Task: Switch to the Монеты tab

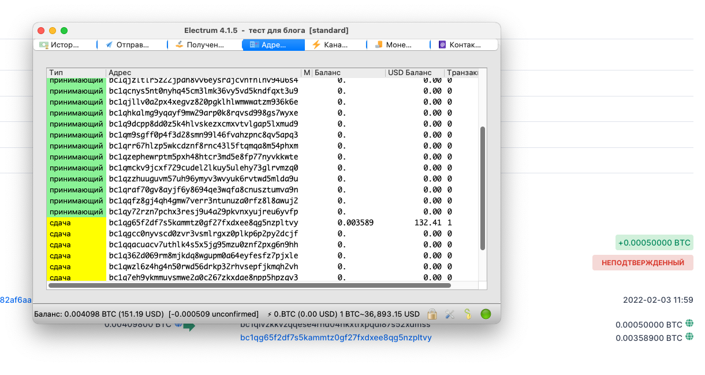Action: pos(398,44)
